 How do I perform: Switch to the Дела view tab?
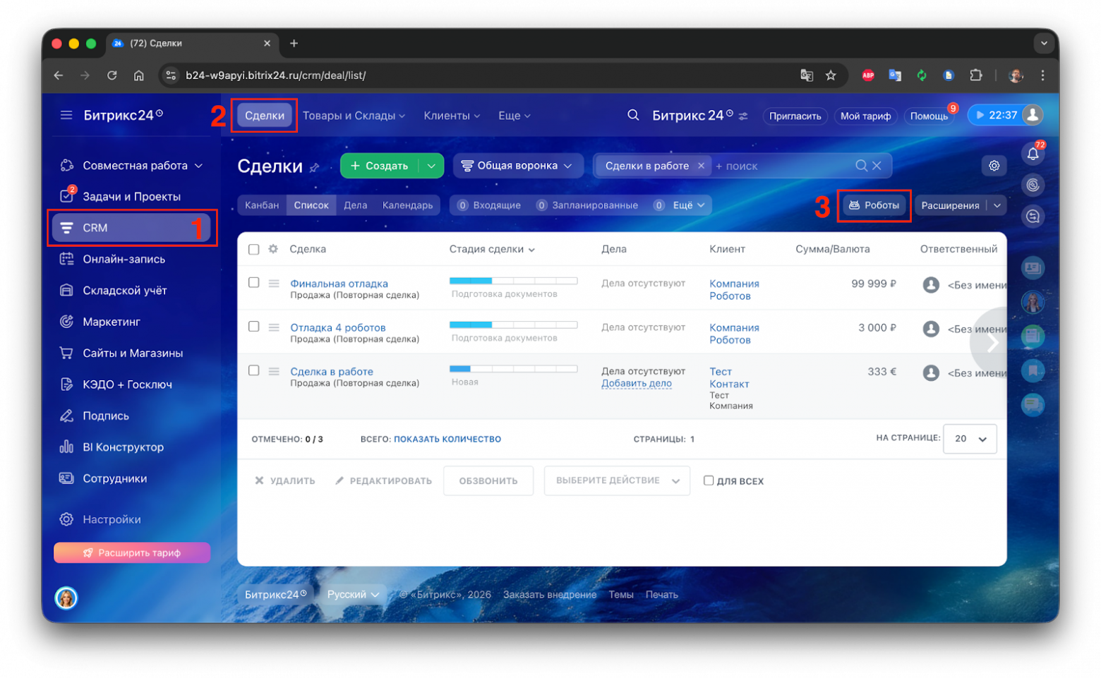[x=356, y=205]
